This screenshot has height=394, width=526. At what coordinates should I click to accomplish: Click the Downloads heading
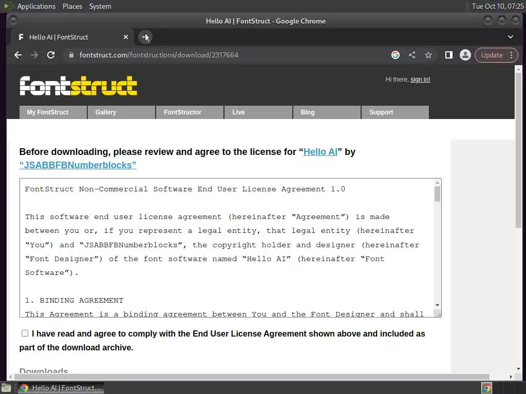(x=44, y=370)
